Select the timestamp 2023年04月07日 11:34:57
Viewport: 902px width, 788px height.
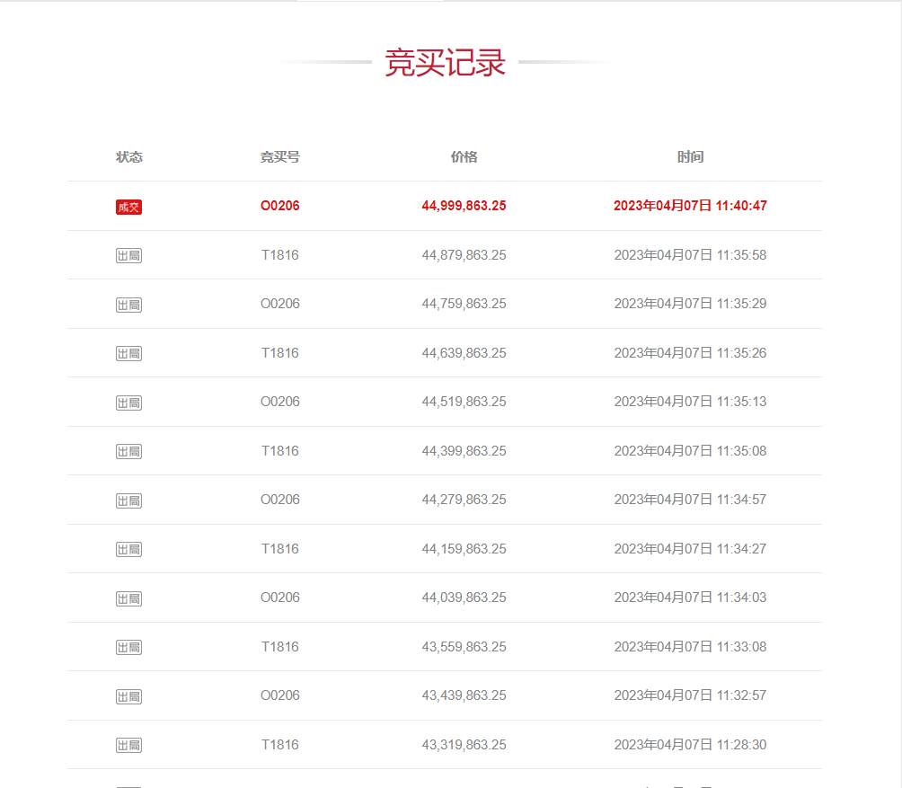tap(690, 500)
